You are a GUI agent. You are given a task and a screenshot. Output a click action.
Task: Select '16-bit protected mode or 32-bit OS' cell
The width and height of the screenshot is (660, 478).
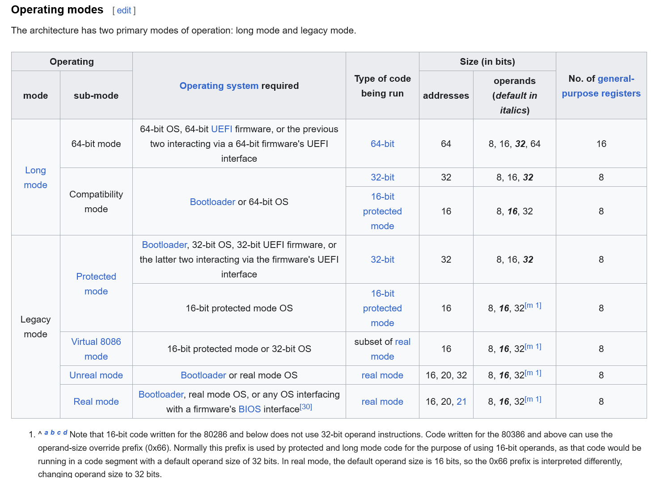[x=239, y=349]
